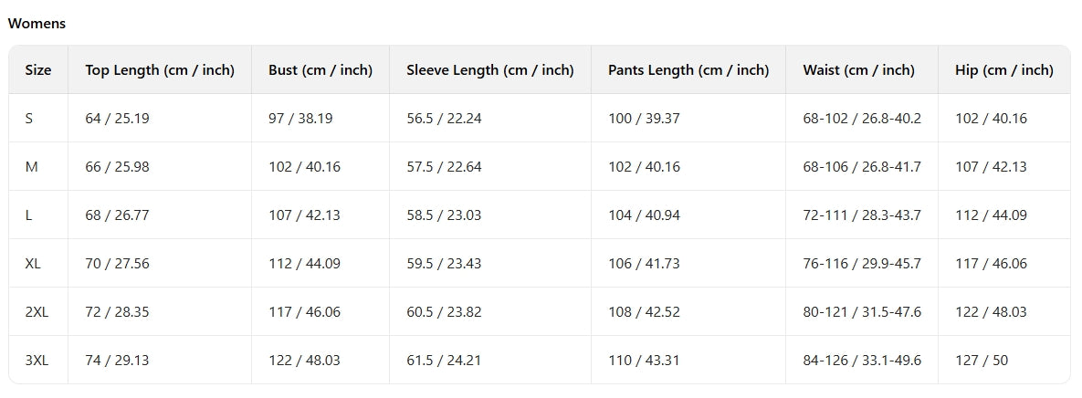The image size is (1082, 398).
Task: Click the bust value 97 / 38.19
Action: click(x=300, y=119)
